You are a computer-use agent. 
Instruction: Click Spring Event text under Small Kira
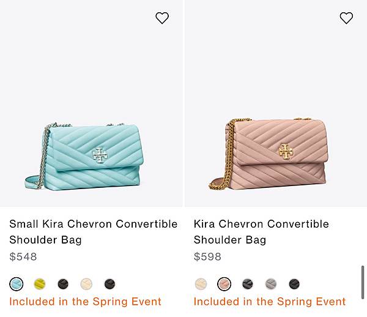click(x=86, y=302)
